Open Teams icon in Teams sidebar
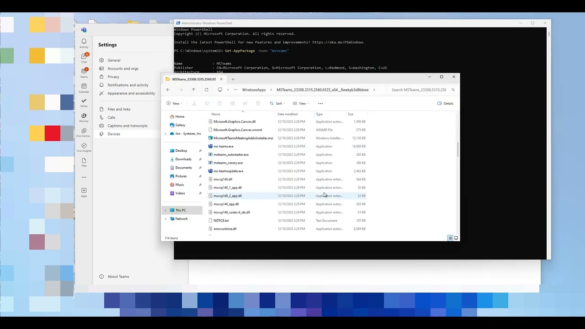 [x=84, y=73]
